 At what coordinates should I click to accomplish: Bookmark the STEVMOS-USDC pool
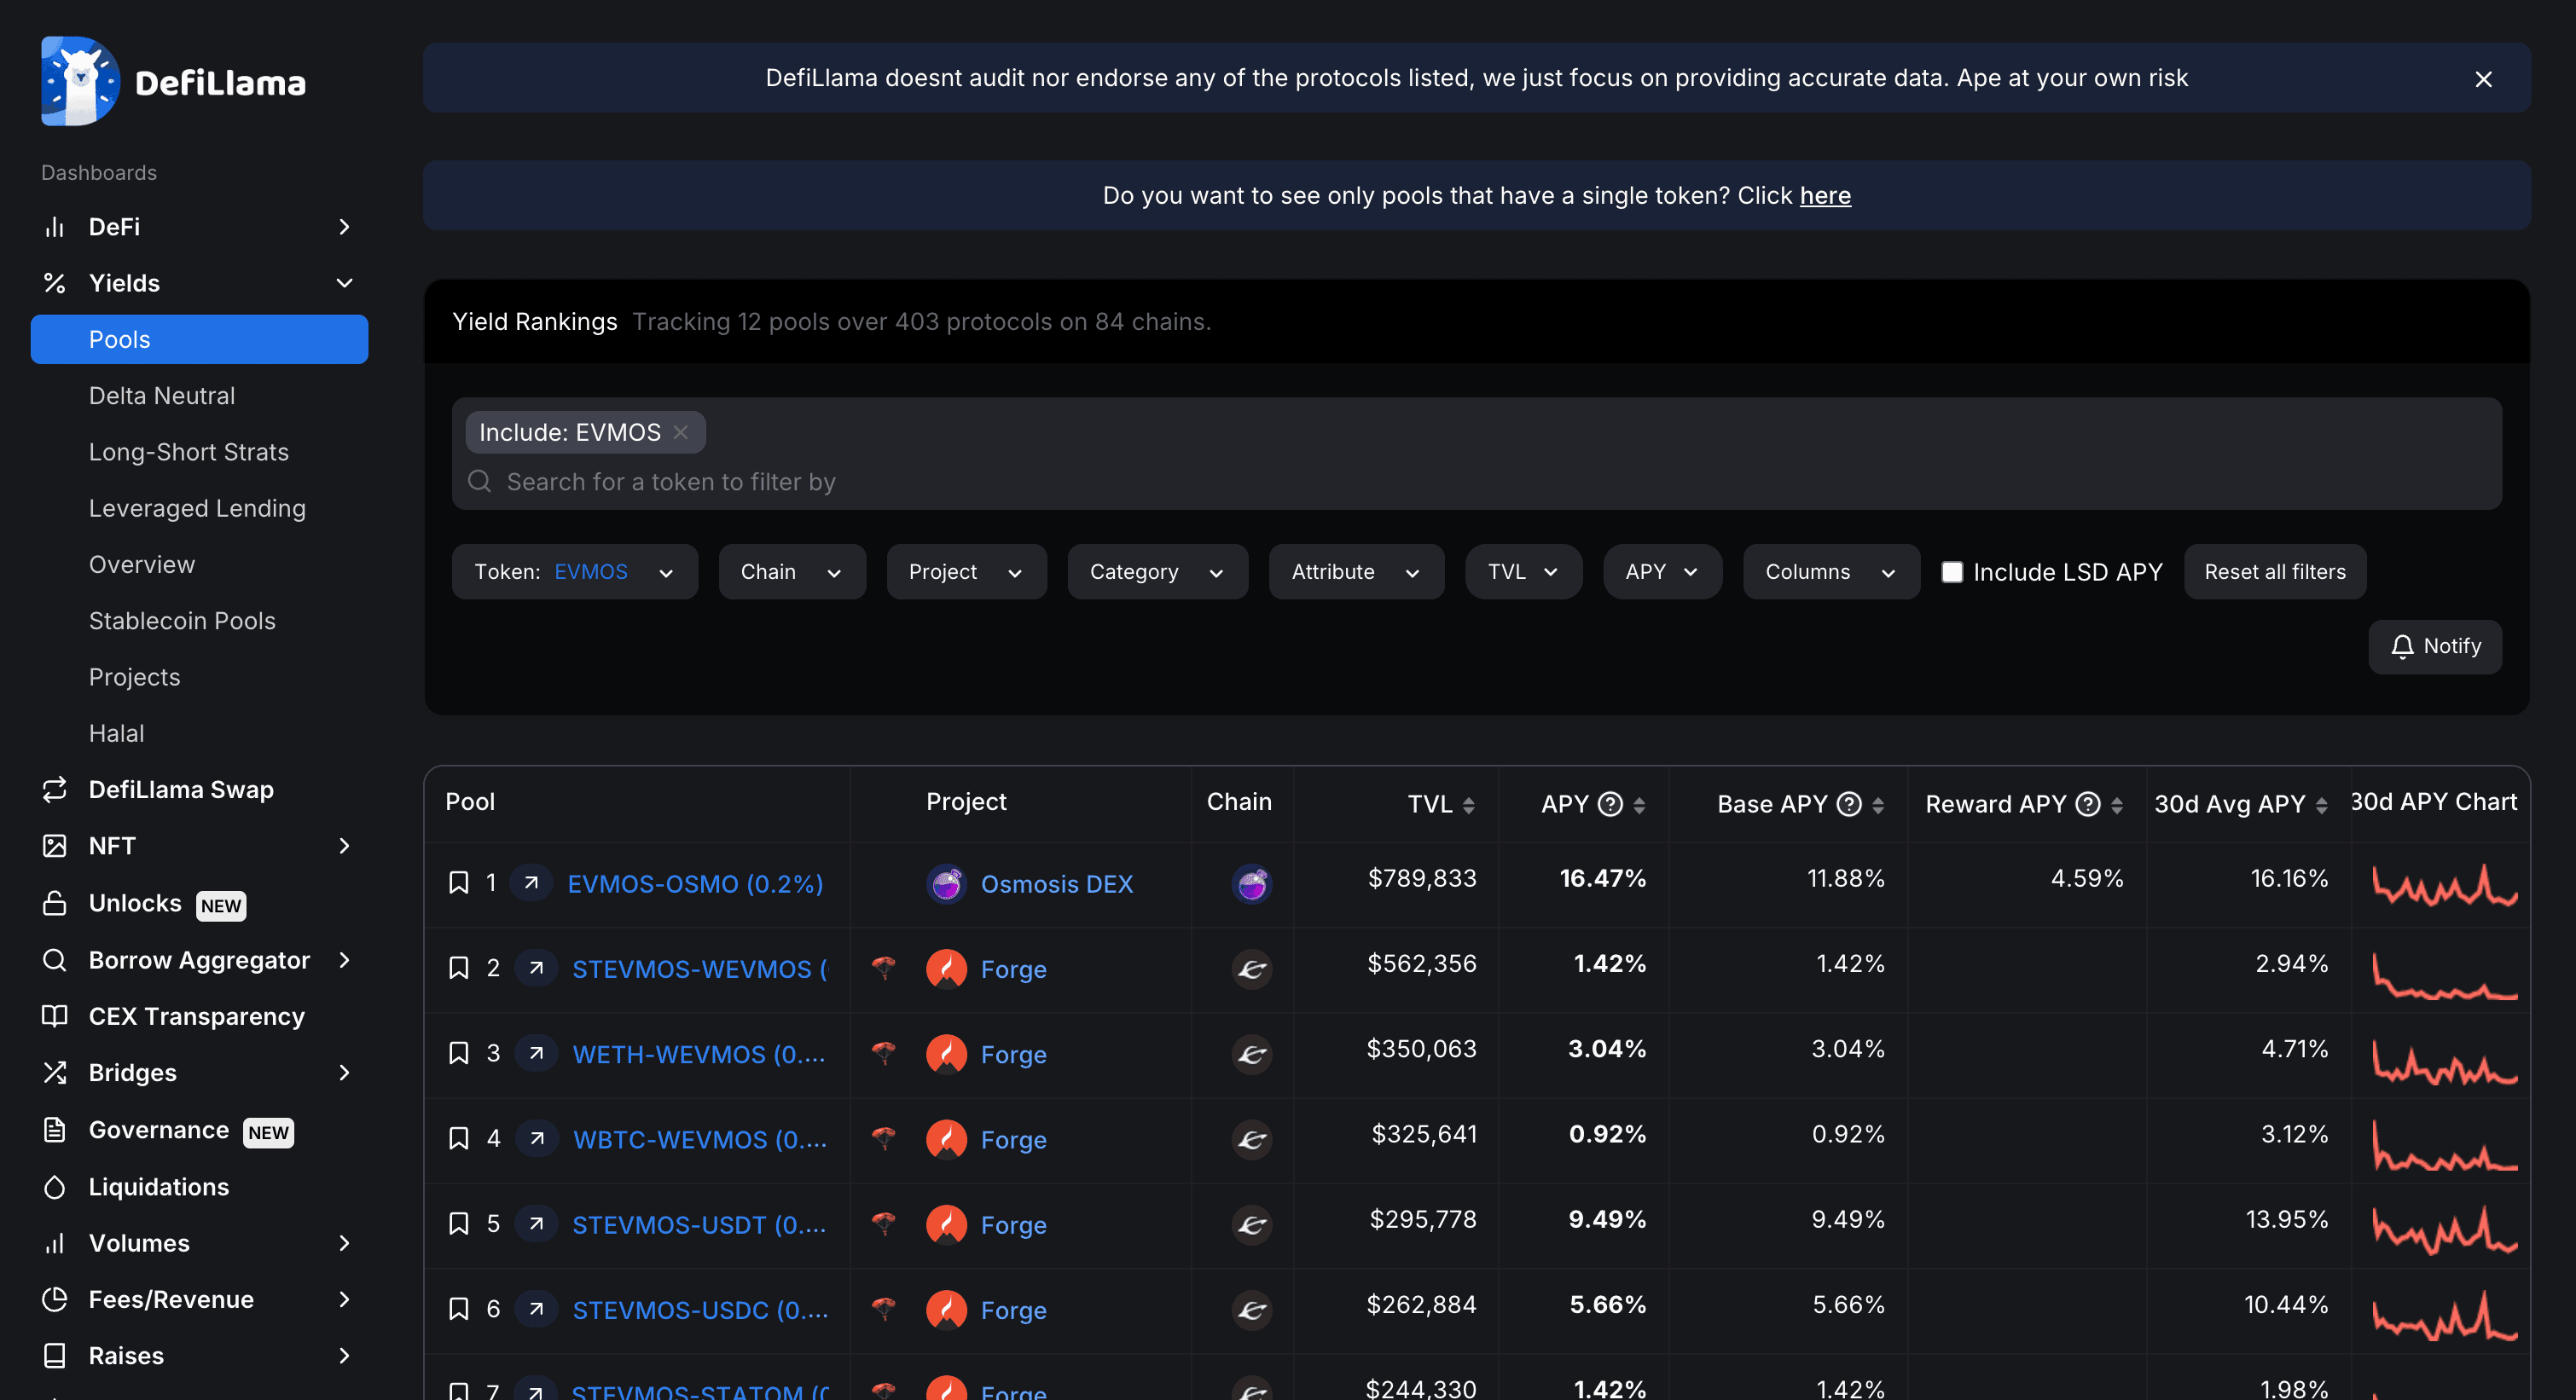(459, 1309)
